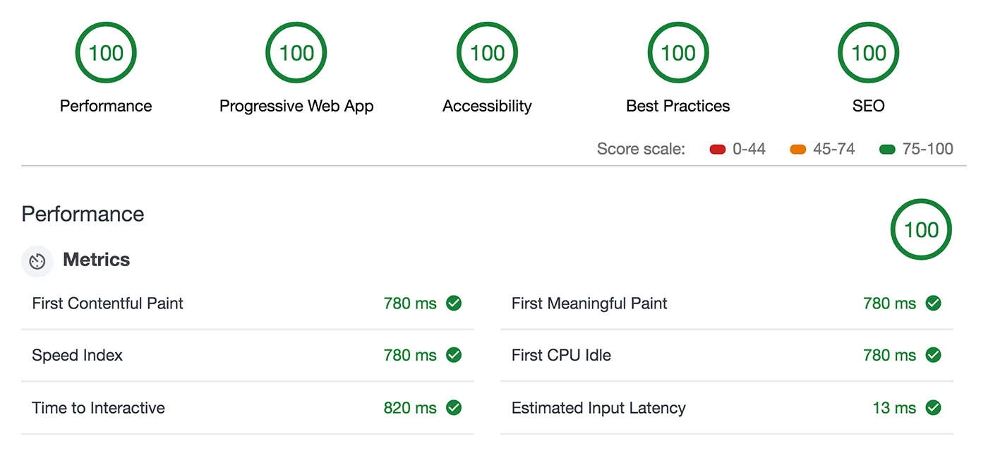Click the Best Practices score gauge
Viewport: 988px width, 456px height.
pyautogui.click(x=677, y=53)
